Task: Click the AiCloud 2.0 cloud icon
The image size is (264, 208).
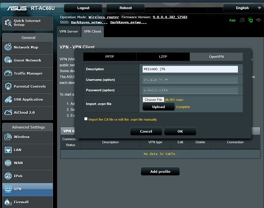Action: [8, 112]
